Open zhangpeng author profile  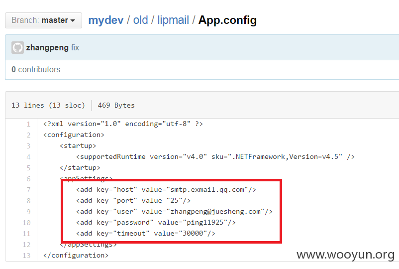click(47, 48)
